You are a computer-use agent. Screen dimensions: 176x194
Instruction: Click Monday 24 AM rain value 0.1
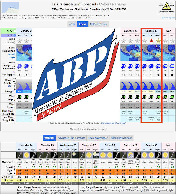[x=20, y=167]
